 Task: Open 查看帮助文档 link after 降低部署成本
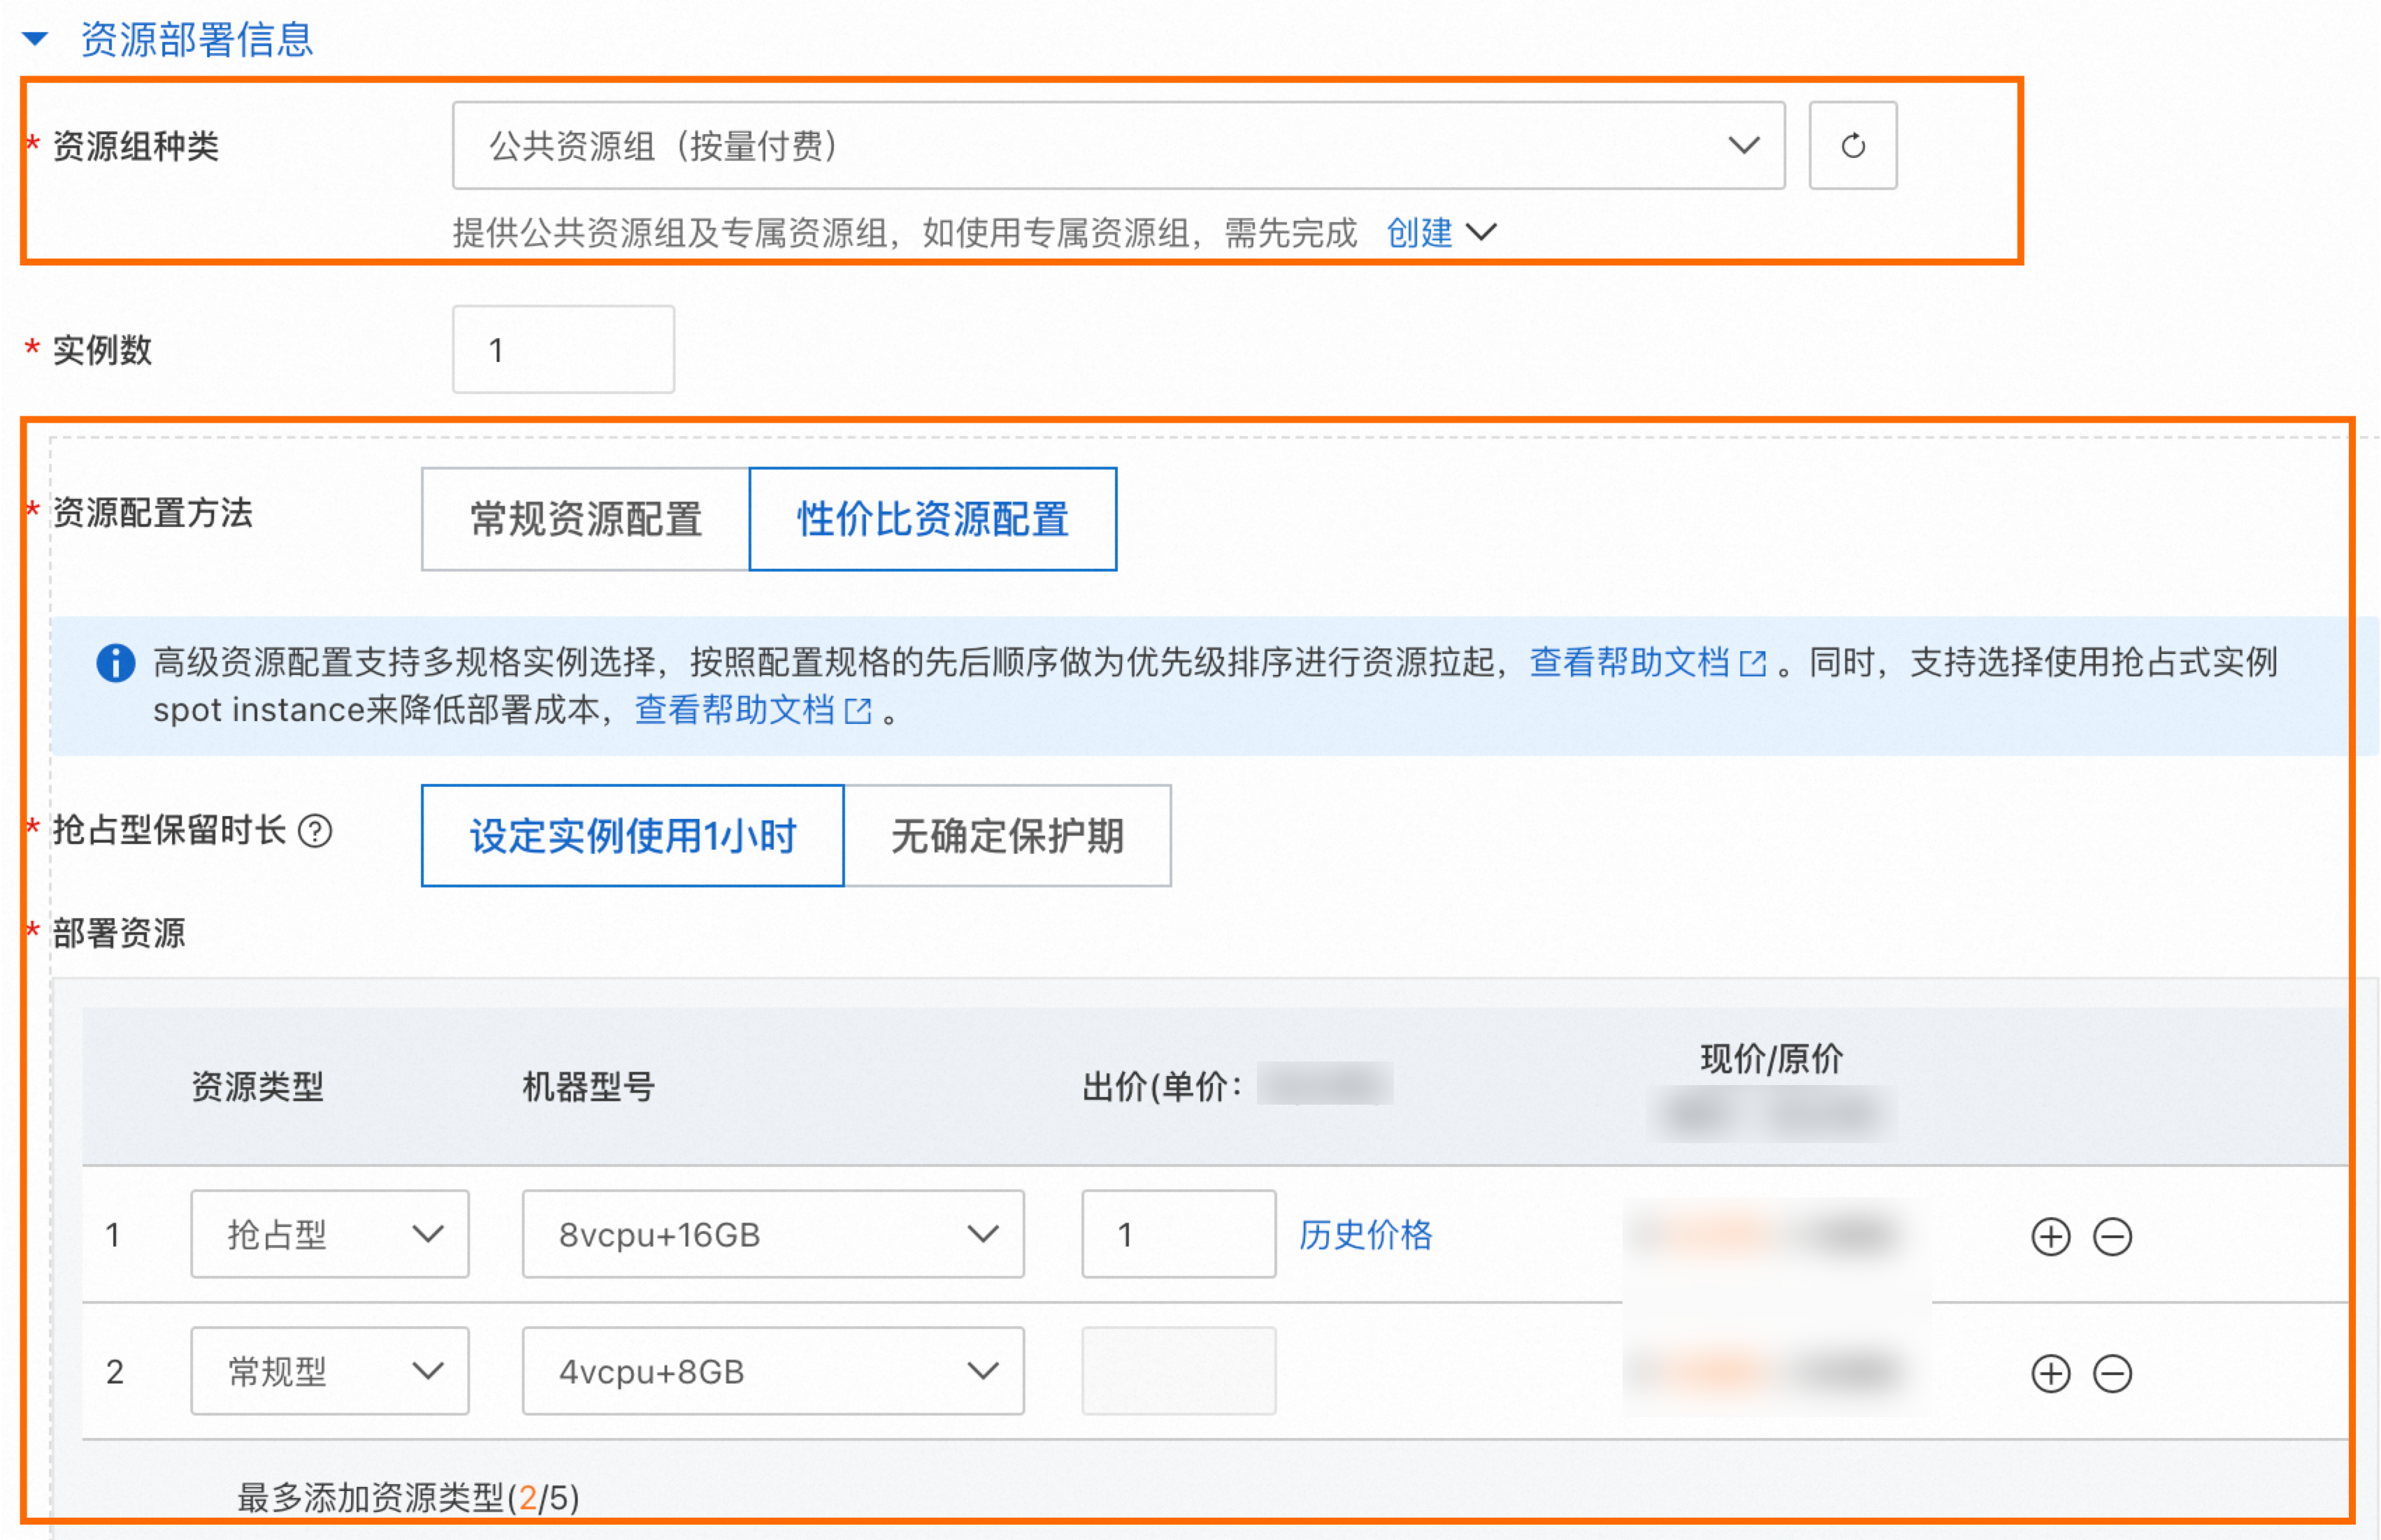[754, 710]
